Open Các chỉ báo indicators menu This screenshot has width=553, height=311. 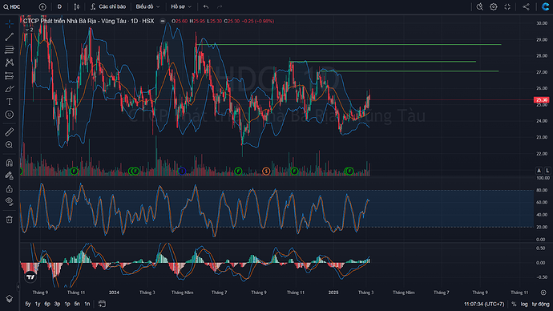[108, 6]
